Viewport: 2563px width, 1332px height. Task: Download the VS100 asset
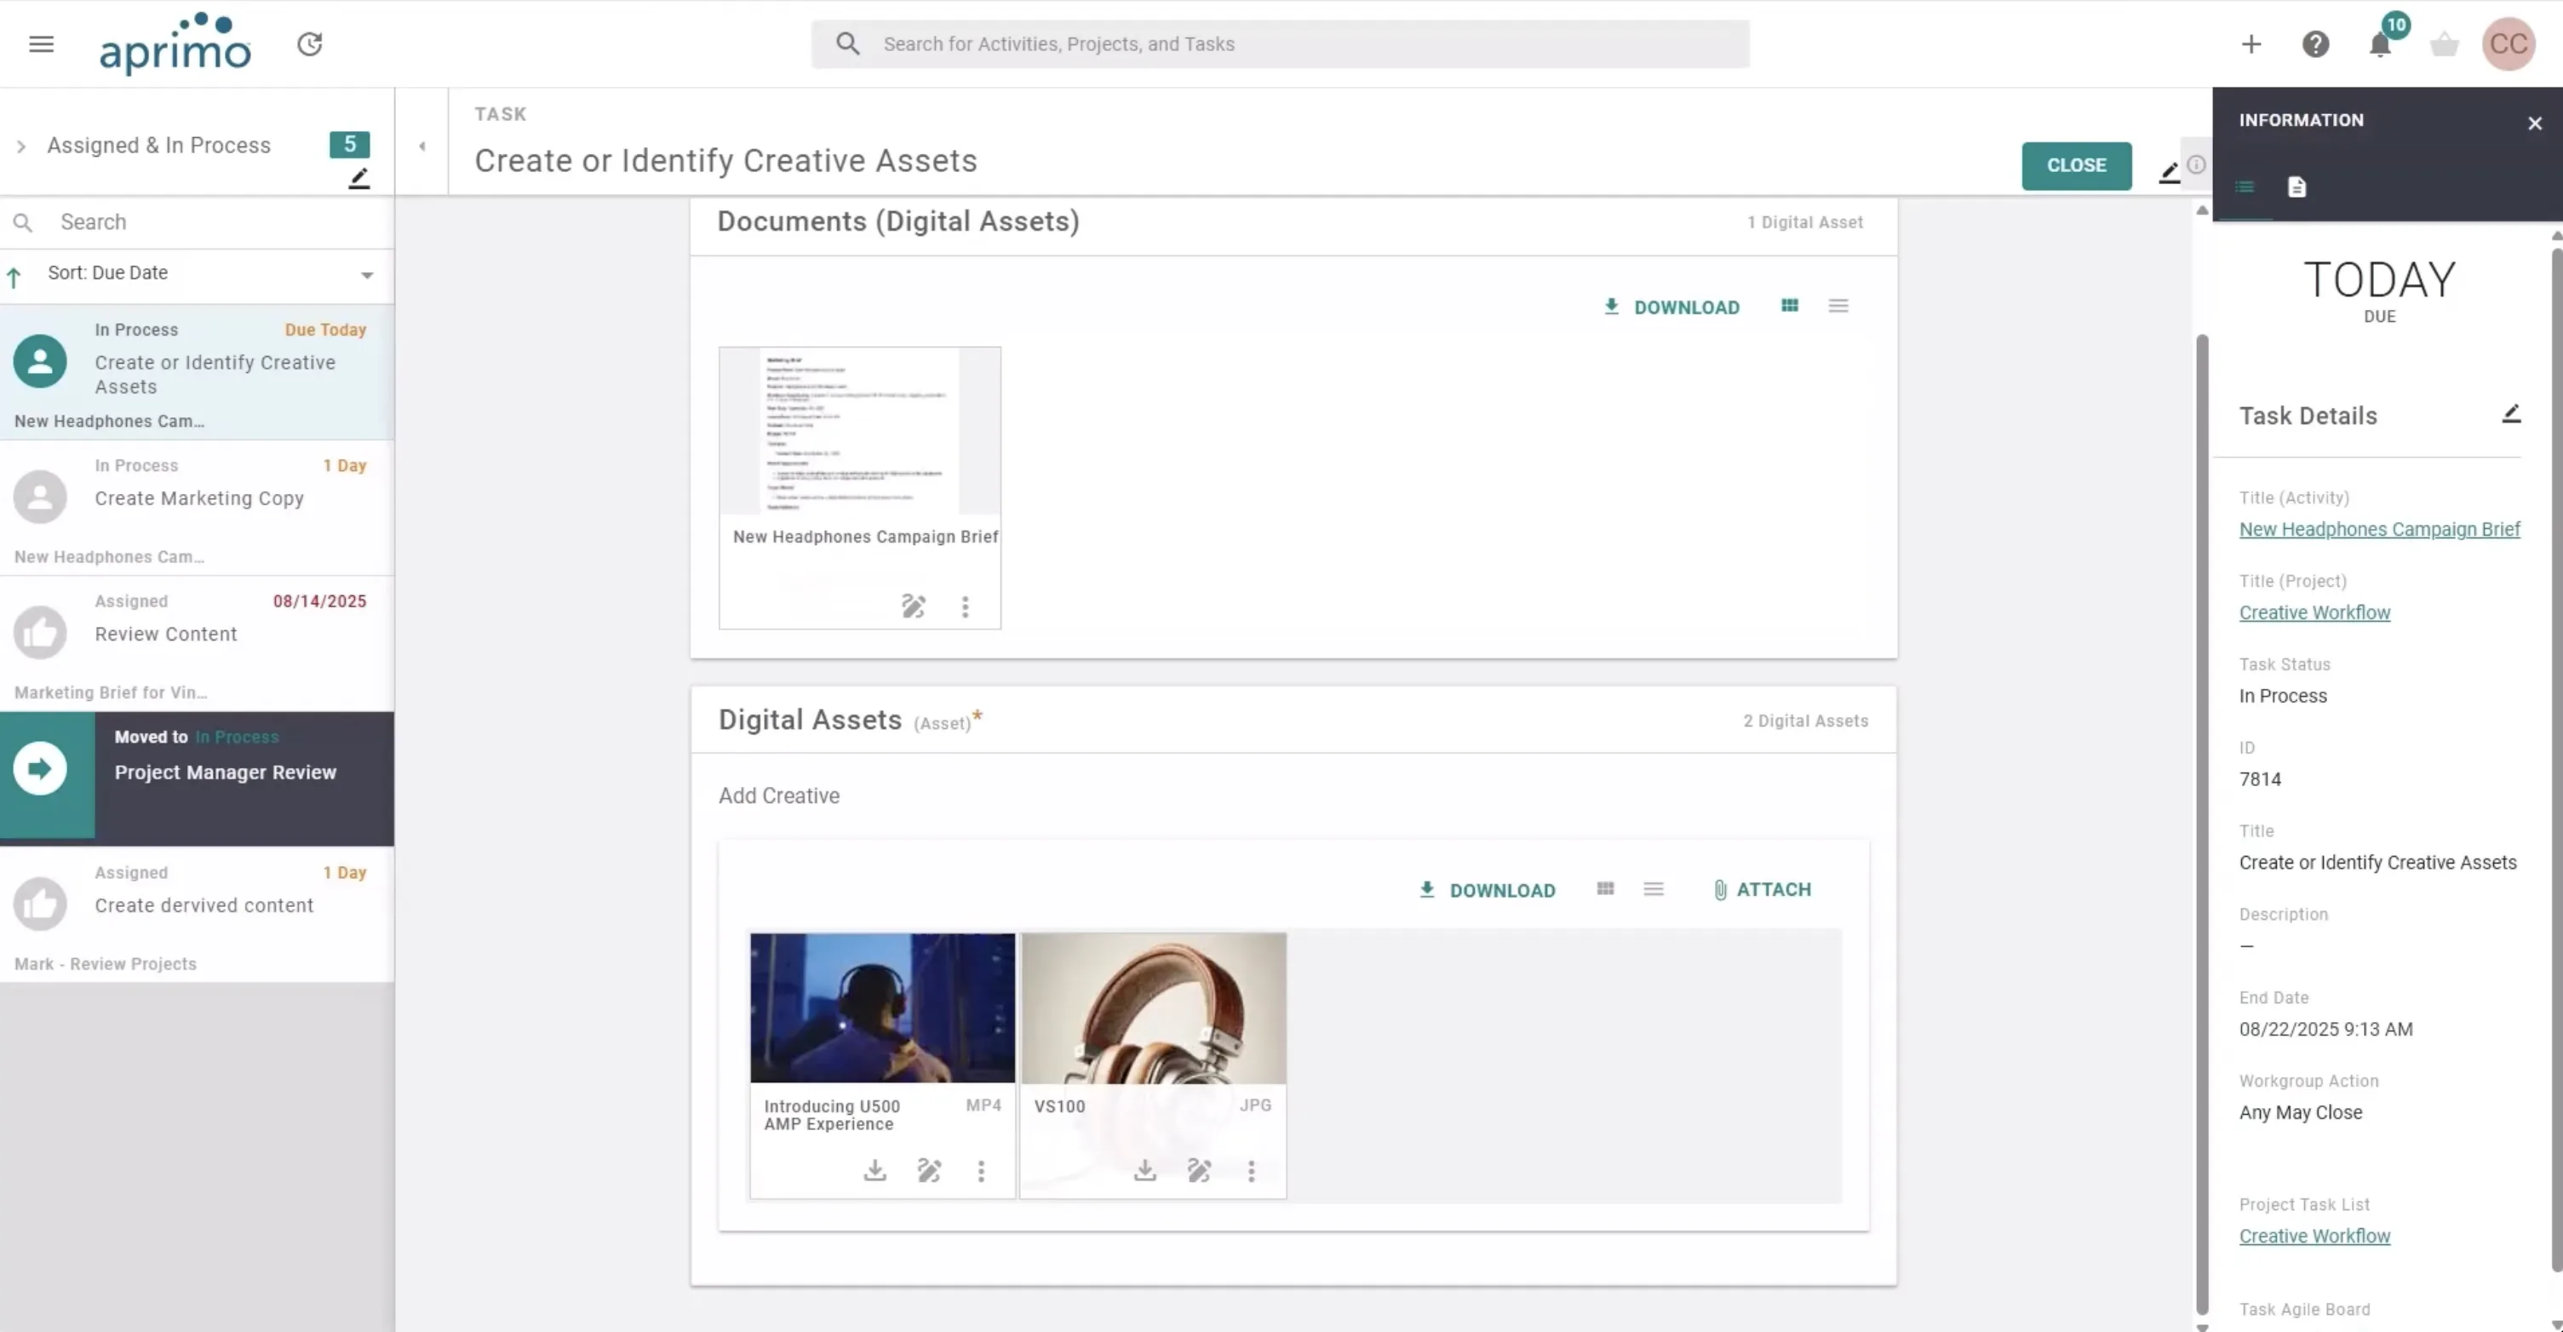(1145, 1169)
